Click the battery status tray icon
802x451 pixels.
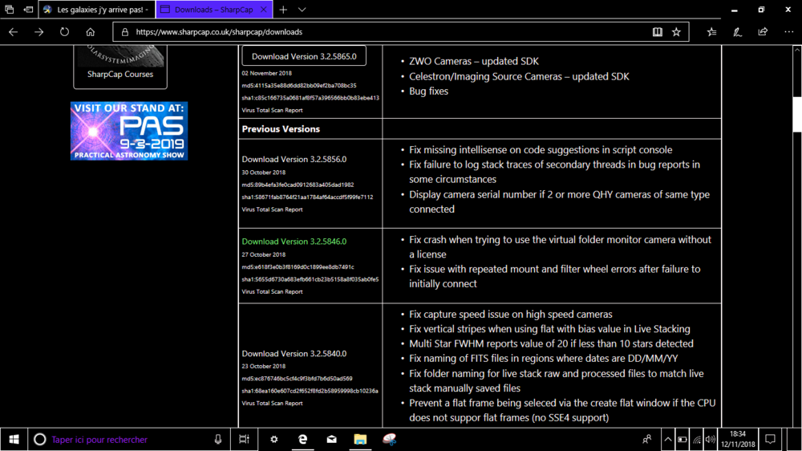683,439
